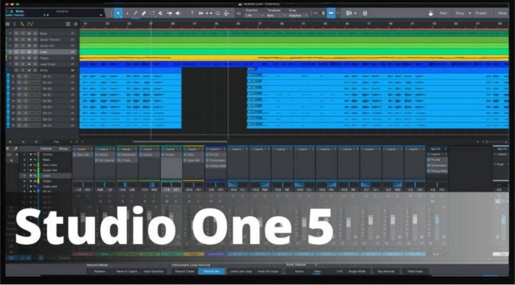The width and height of the screenshot is (515, 285).
Task: Select Record Takes loop record option
Action: coord(185,272)
